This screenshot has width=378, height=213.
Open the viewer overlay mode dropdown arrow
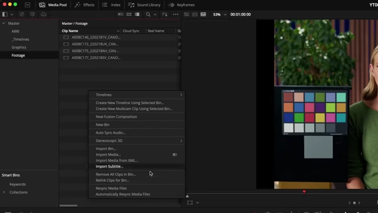pos(198,202)
